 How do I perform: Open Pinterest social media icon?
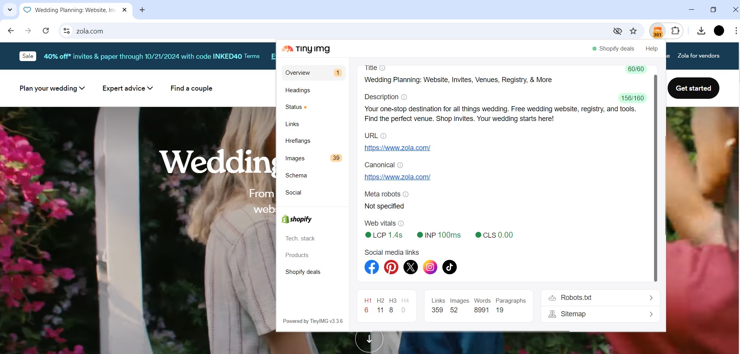(391, 267)
